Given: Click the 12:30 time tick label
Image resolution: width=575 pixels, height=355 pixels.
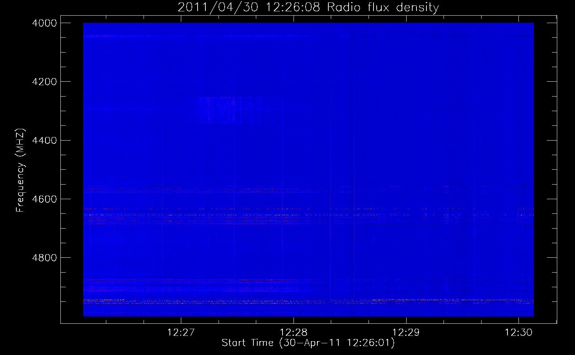Looking at the screenshot, I should tap(518, 333).
